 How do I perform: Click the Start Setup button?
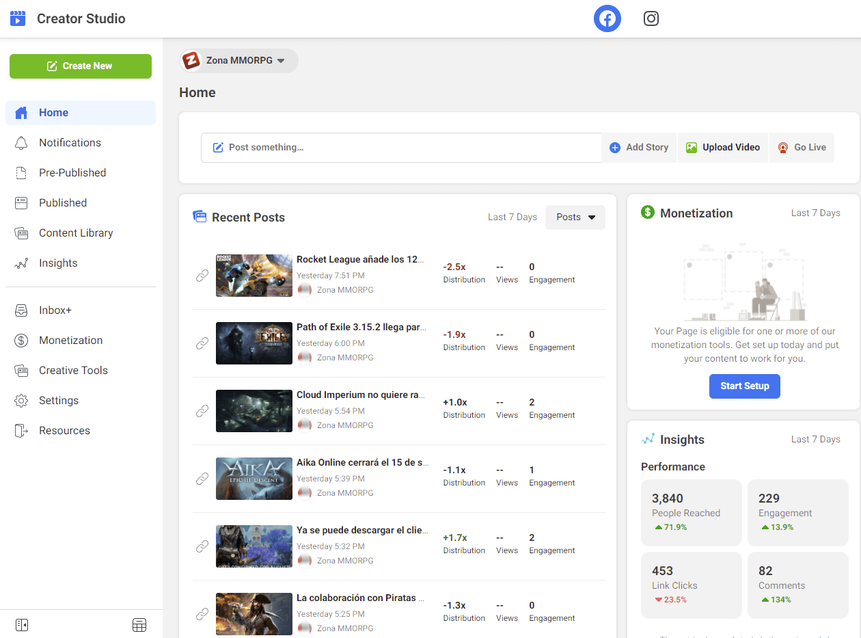pos(744,386)
